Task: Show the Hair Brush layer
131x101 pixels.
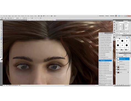Action: coord(116,64)
